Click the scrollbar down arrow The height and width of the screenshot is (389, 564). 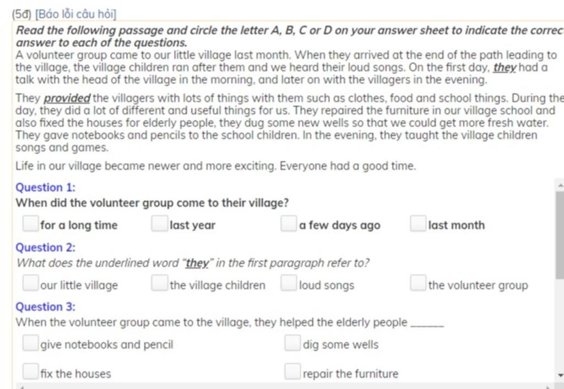click(x=560, y=375)
